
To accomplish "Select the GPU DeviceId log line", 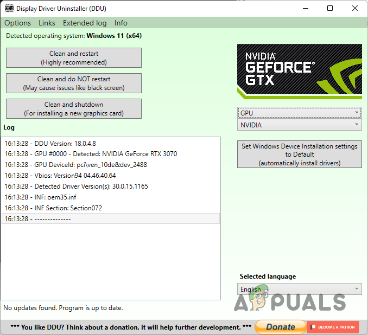I will click(111, 165).
